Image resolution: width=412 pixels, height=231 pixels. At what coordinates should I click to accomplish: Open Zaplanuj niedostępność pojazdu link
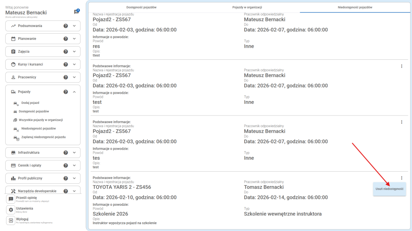pos(43,137)
